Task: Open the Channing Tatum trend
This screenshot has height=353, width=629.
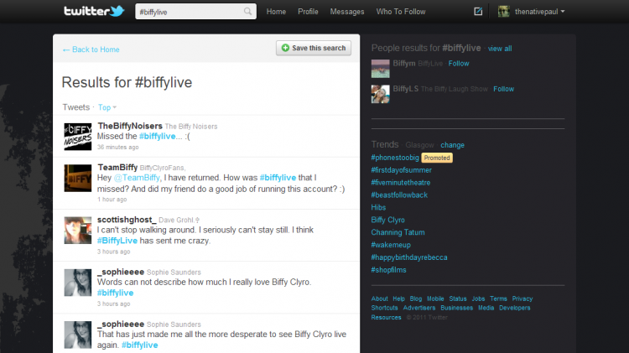Action: coord(398,232)
